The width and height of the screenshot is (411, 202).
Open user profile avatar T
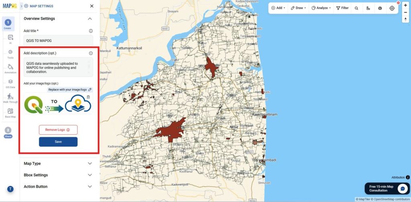pos(10,189)
